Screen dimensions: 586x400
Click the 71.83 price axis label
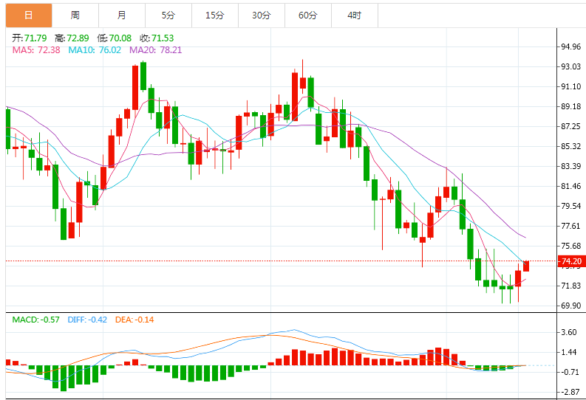571,286
